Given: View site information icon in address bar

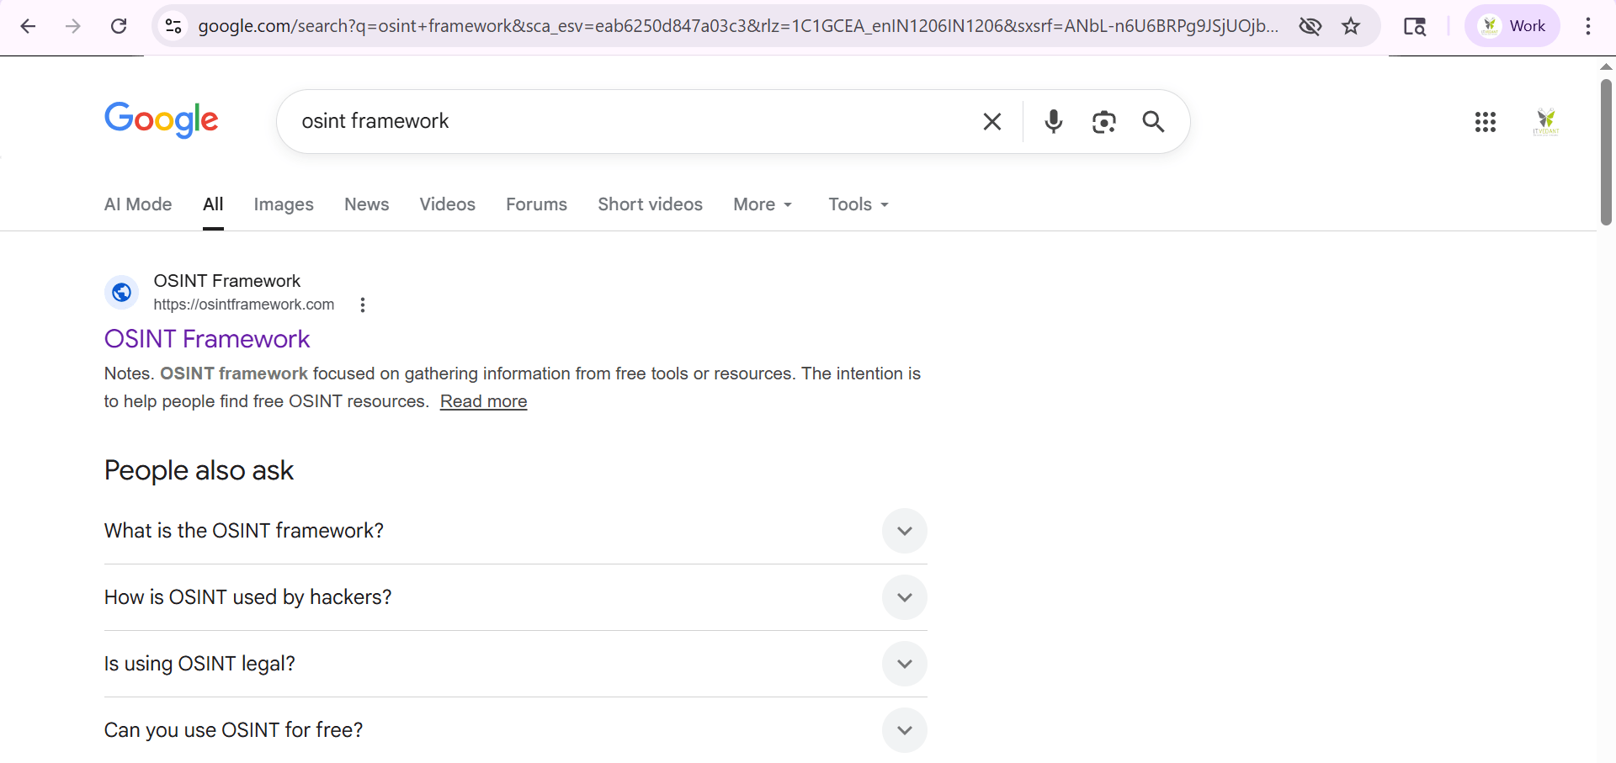Looking at the screenshot, I should pyautogui.click(x=173, y=26).
